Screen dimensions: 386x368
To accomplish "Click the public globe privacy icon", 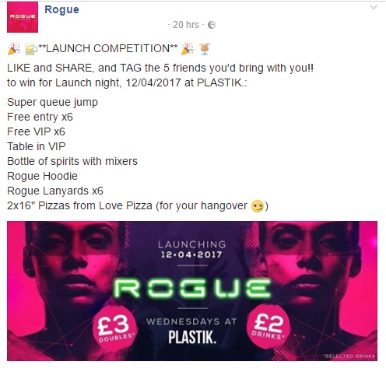I will 212,25.
